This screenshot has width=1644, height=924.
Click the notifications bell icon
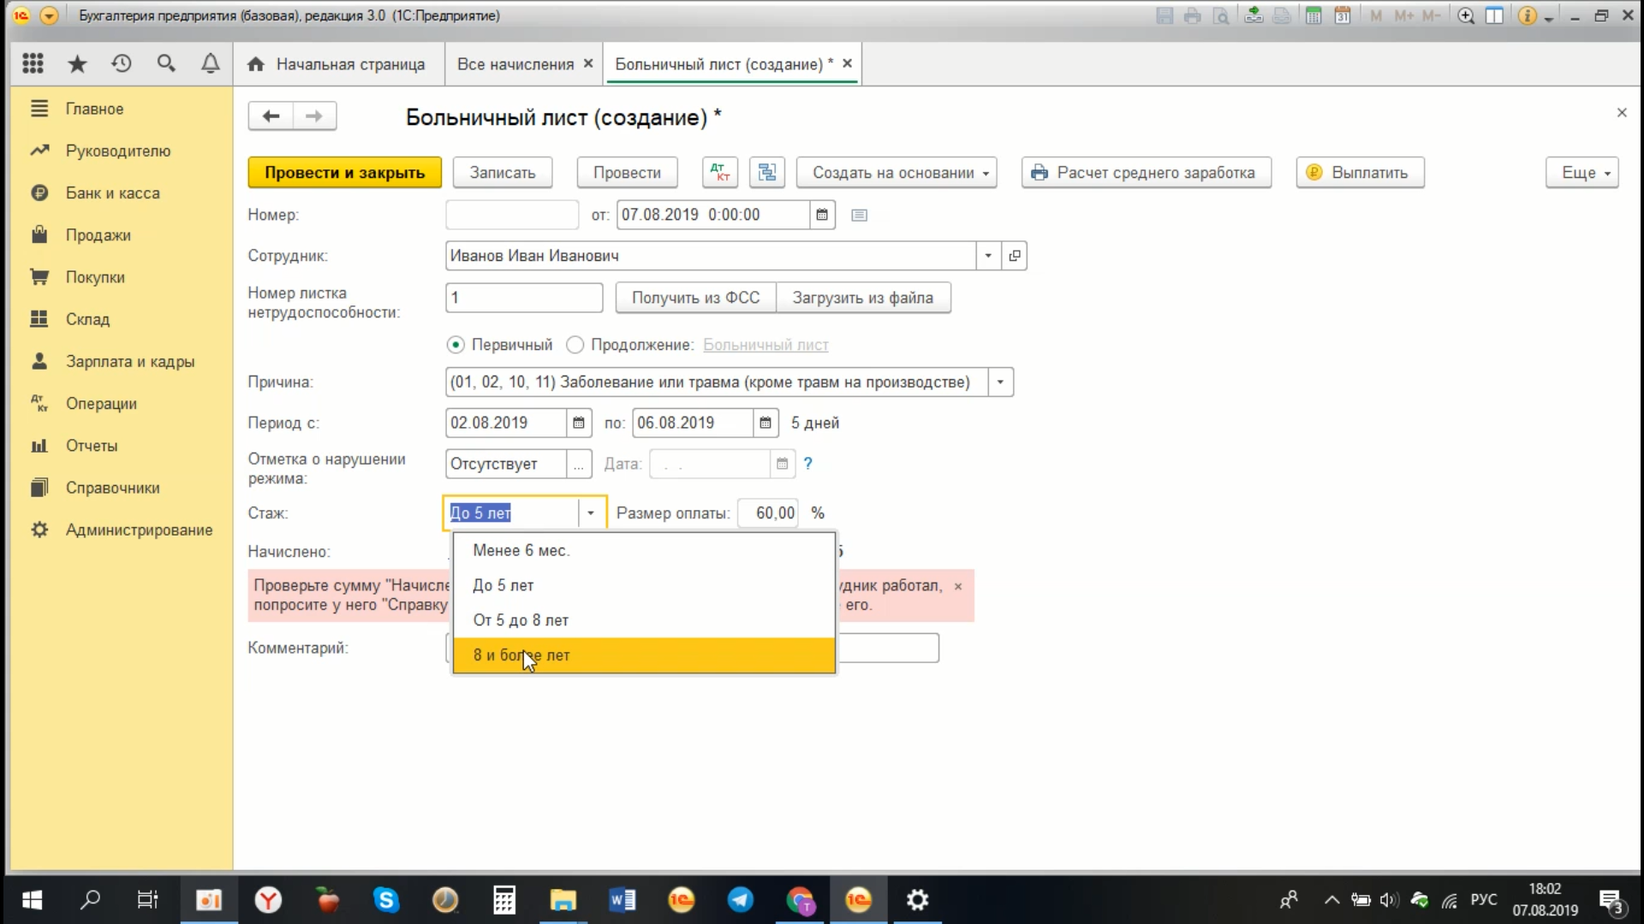pyautogui.click(x=210, y=63)
